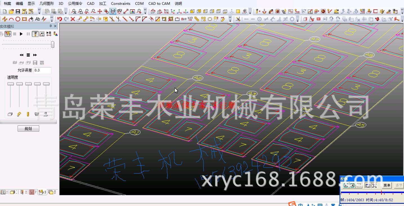Open the 加工 menu

point(103,4)
